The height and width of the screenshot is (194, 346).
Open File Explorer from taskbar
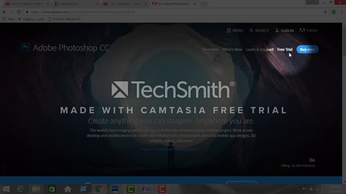tap(36, 189)
